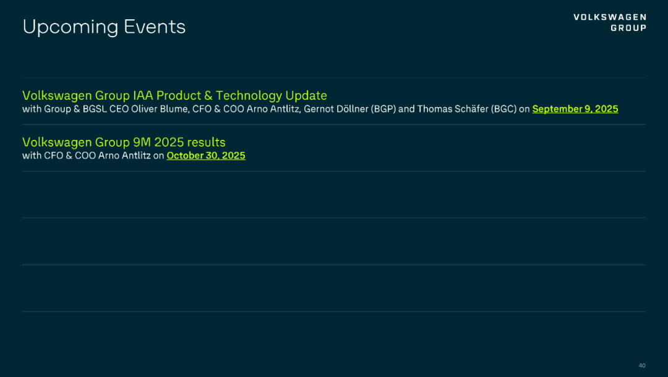
Task: Select the Upcoming Events slide title
Action: click(x=104, y=27)
